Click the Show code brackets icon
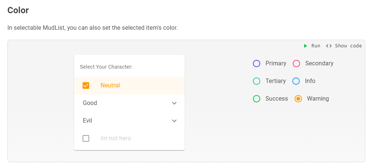Image resolution: width=369 pixels, height=167 pixels. point(329,46)
